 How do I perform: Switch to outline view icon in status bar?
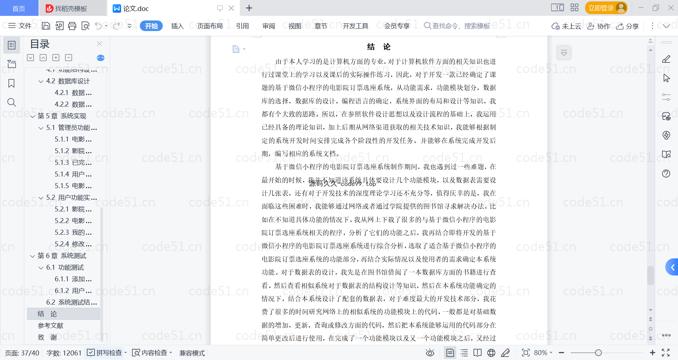point(464,353)
